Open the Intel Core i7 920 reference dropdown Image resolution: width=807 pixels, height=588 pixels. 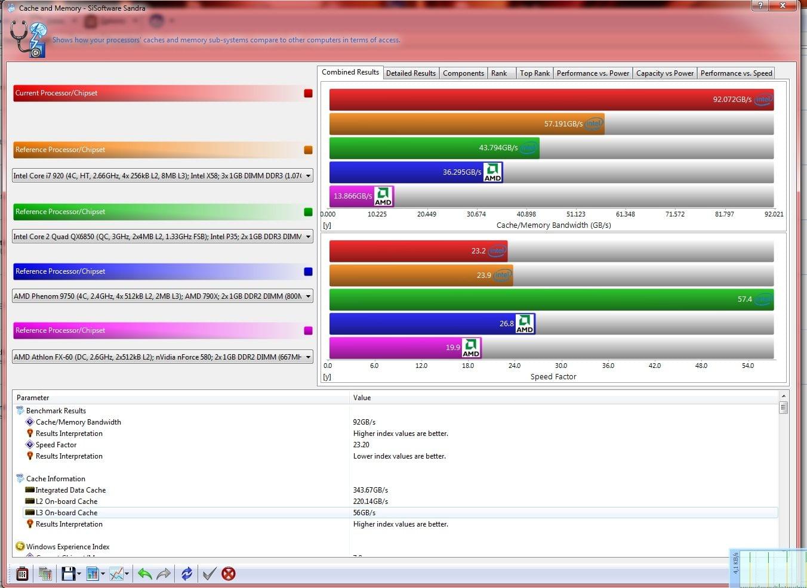pos(162,176)
